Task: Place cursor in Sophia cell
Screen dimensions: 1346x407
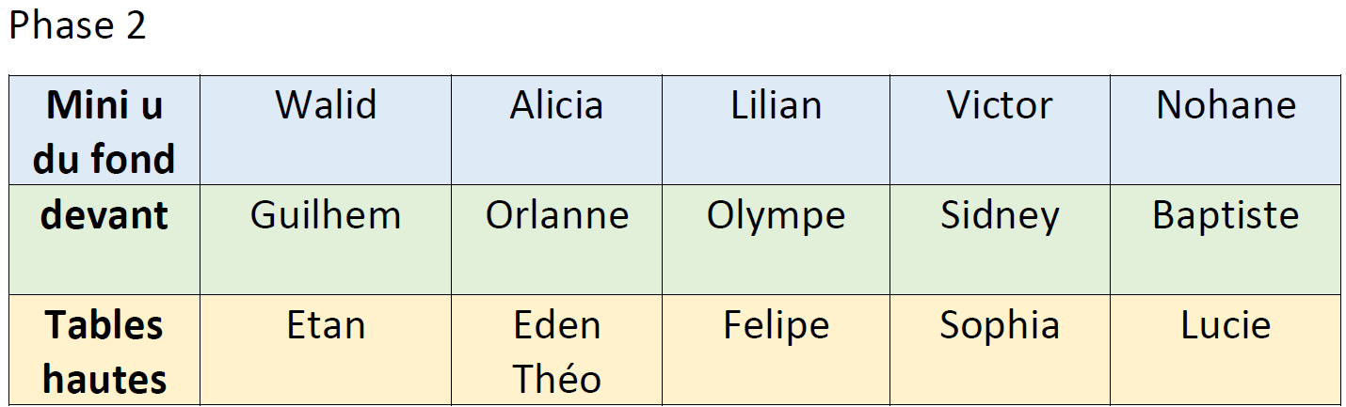Action: click(x=1000, y=326)
